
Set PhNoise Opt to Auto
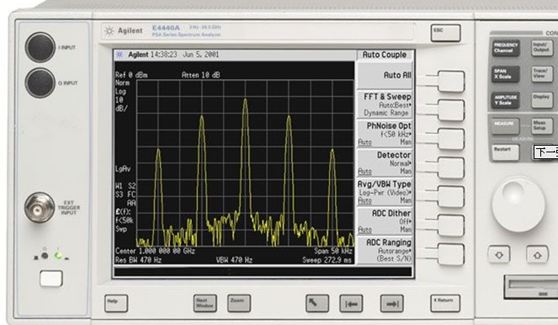364,142
